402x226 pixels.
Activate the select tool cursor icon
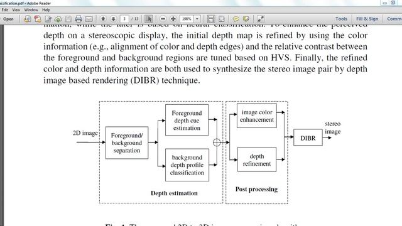(x=148, y=19)
